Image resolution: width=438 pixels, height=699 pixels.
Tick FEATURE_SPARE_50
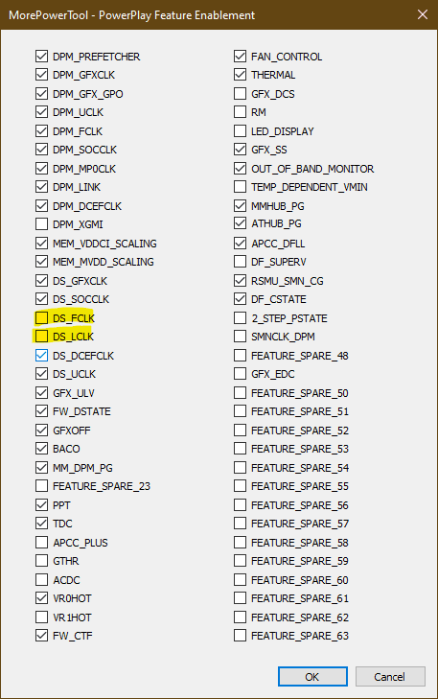tap(240, 393)
